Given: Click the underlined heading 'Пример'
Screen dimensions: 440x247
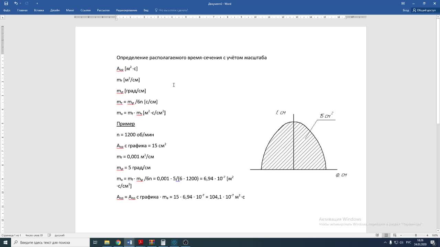Looking at the screenshot, I should coord(126,124).
